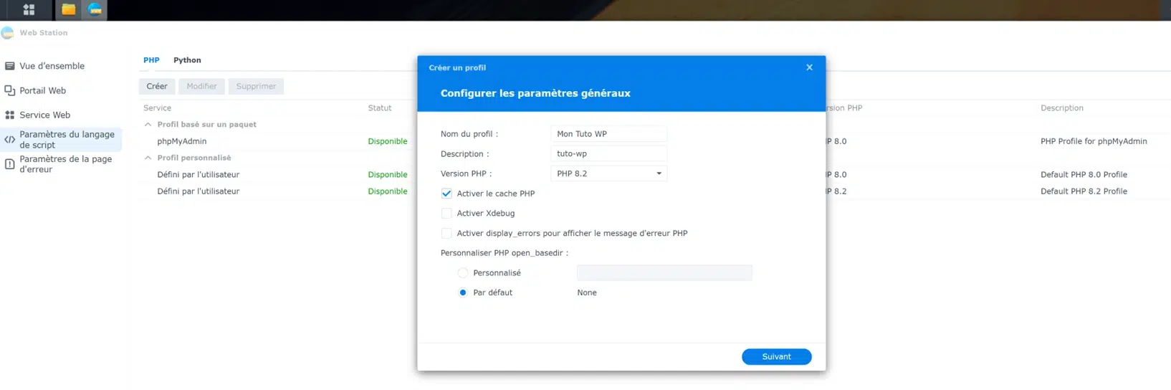The width and height of the screenshot is (1171, 390).
Task: Open the File Station folder taskbar icon
Action: (68, 9)
